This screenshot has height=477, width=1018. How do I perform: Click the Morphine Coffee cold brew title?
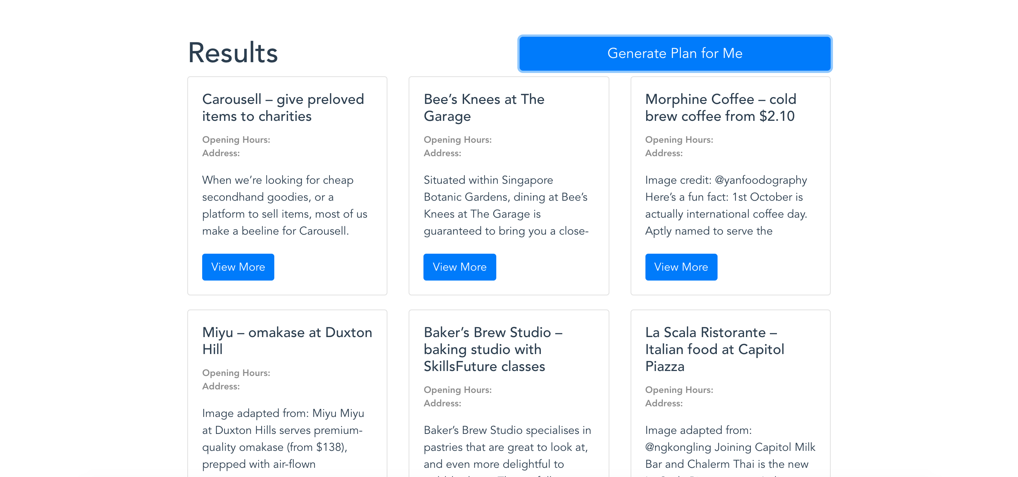[720, 107]
